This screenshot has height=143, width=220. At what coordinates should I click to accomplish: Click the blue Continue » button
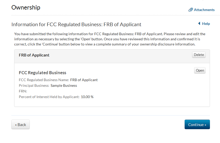[197, 125]
